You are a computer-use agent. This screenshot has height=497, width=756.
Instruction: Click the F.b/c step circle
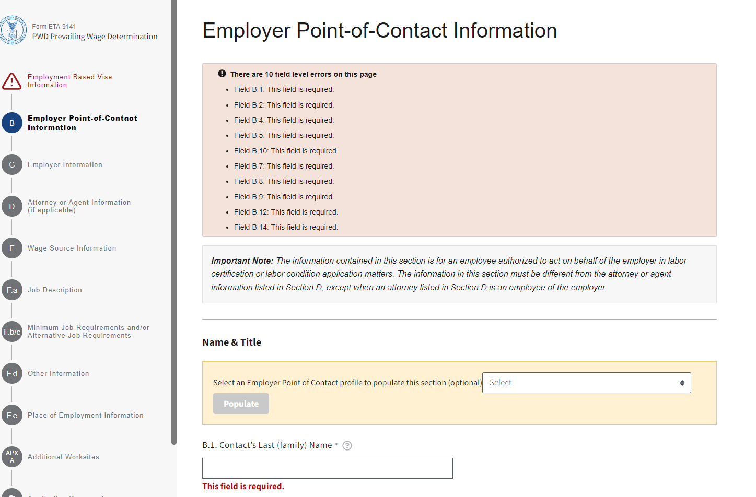(x=12, y=332)
